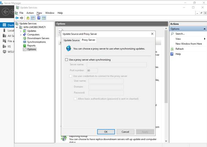
Task: Click the Up One Level folder icon
Action: click(28, 18)
